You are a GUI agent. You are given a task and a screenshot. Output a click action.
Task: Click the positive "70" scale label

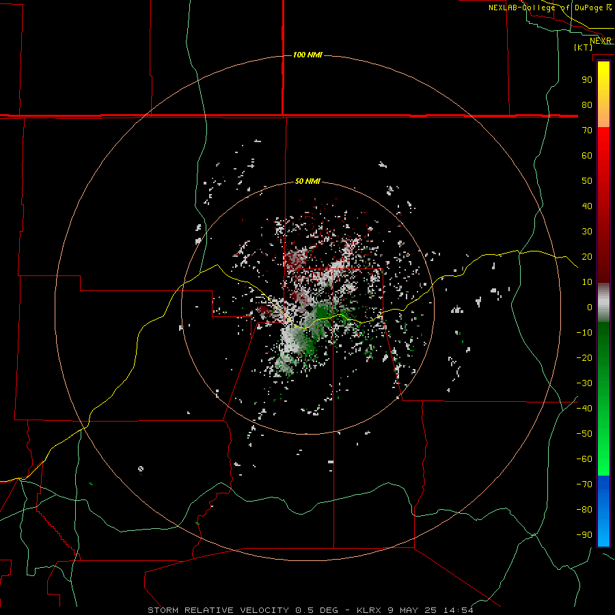coord(587,131)
